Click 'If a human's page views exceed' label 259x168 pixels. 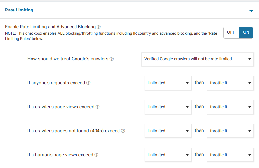(60, 155)
